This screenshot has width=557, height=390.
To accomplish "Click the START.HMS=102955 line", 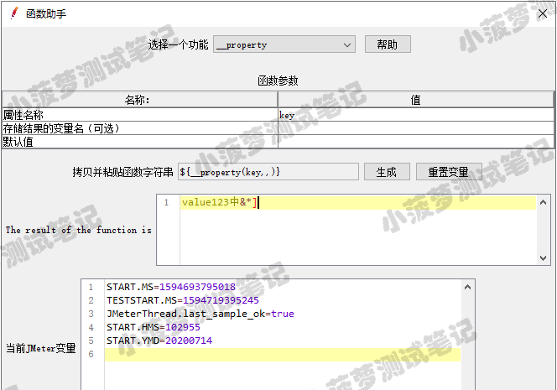I will 154,327.
